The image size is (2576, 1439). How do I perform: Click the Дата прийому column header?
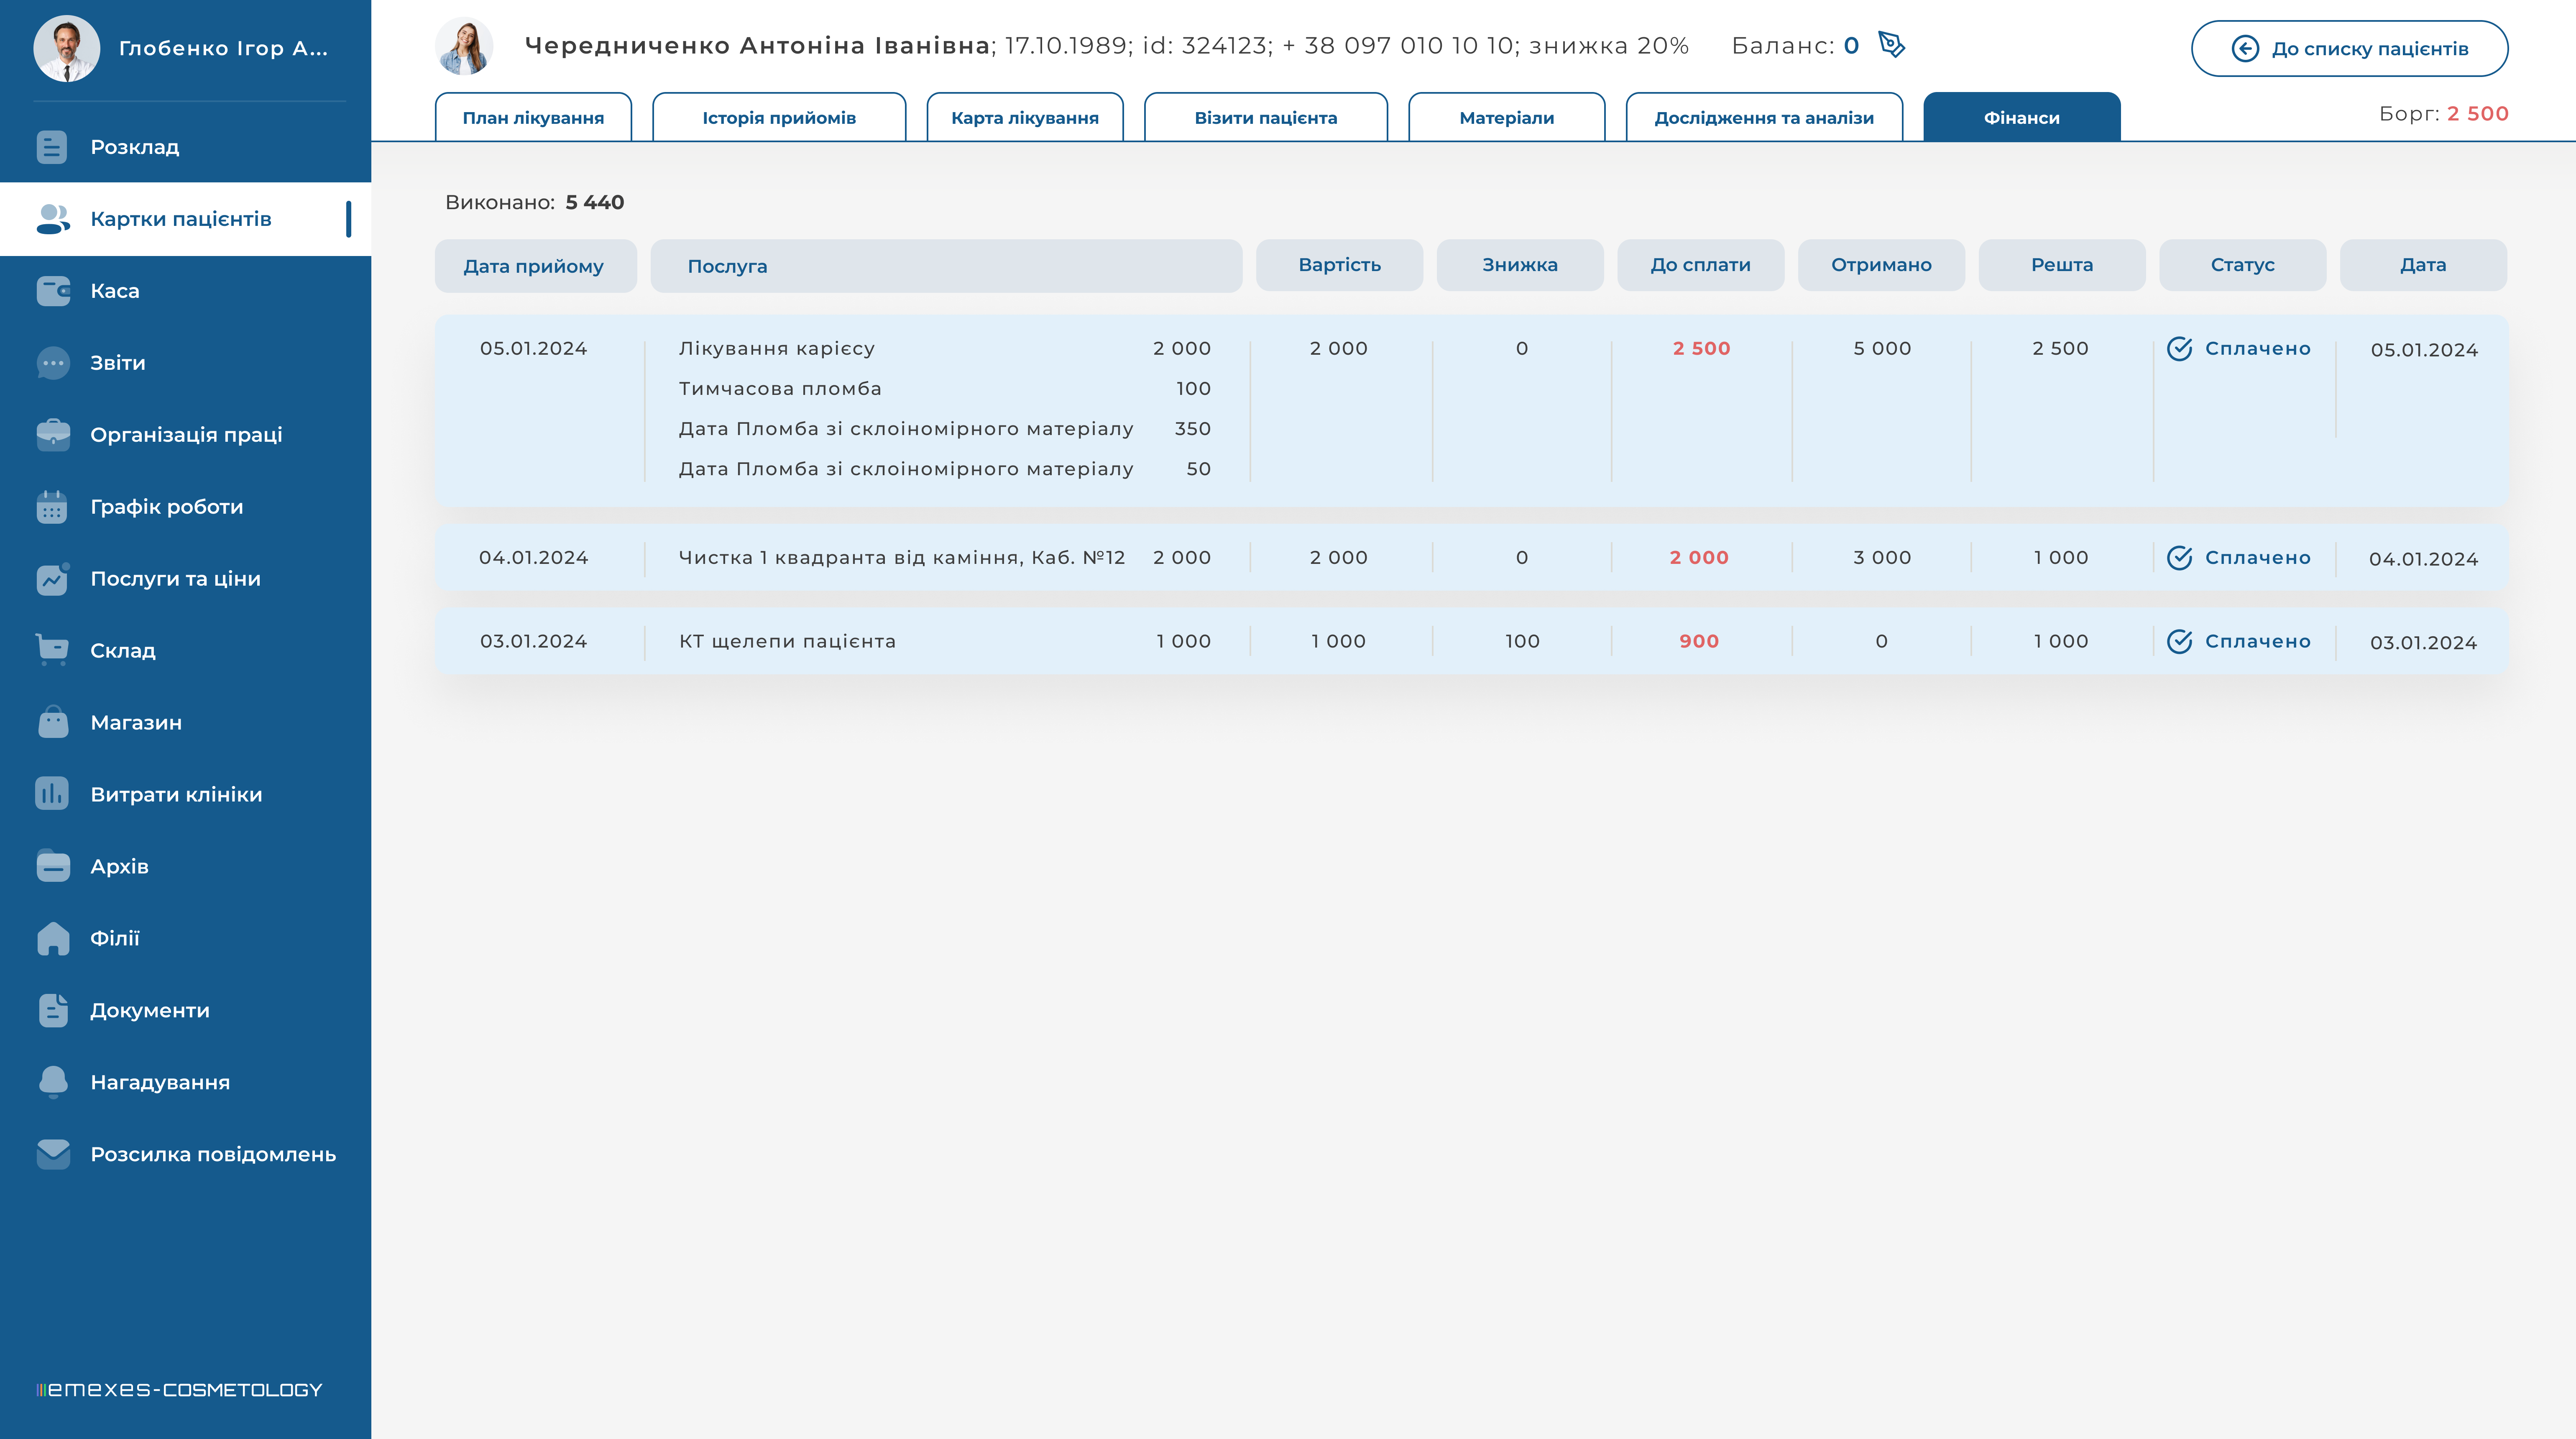(534, 266)
